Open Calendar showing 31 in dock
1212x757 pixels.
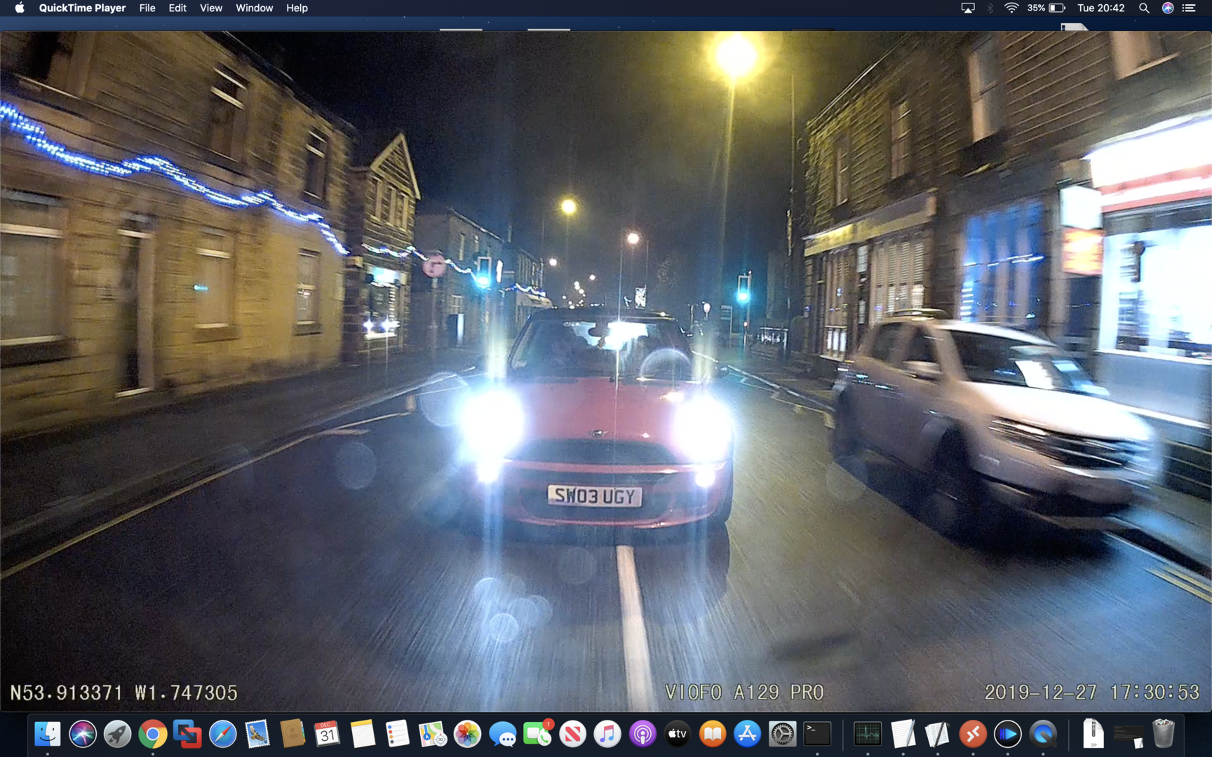[327, 734]
